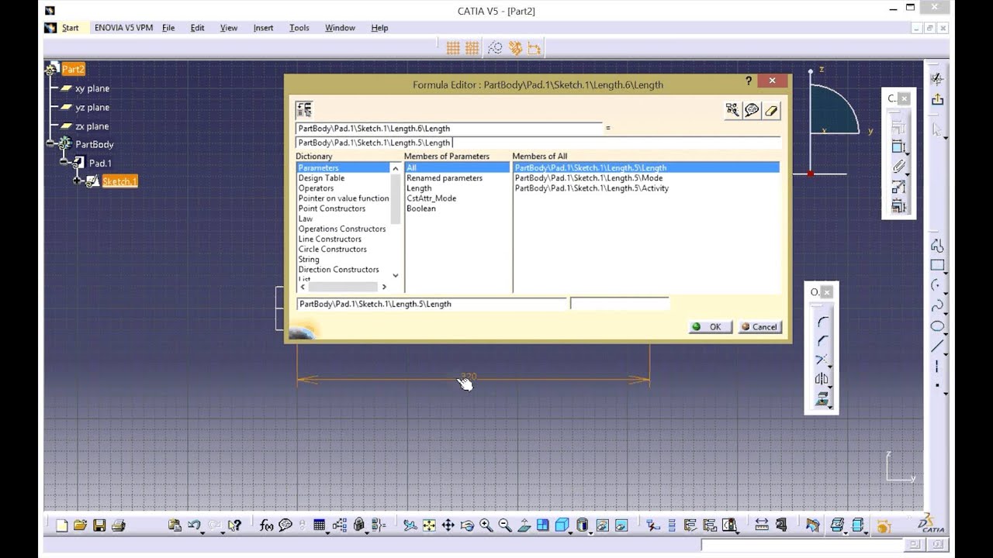
Task: Select the Spline curve tool
Action: (x=937, y=305)
